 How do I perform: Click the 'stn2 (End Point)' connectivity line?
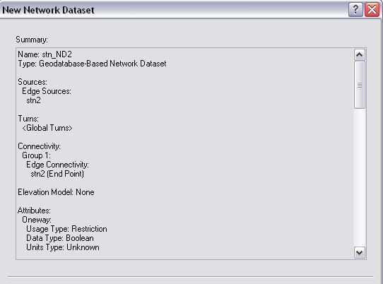point(57,174)
